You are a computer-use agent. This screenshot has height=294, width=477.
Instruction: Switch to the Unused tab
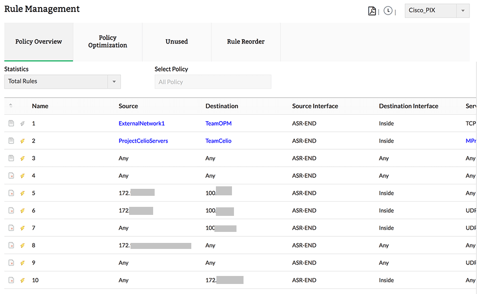[x=176, y=42]
